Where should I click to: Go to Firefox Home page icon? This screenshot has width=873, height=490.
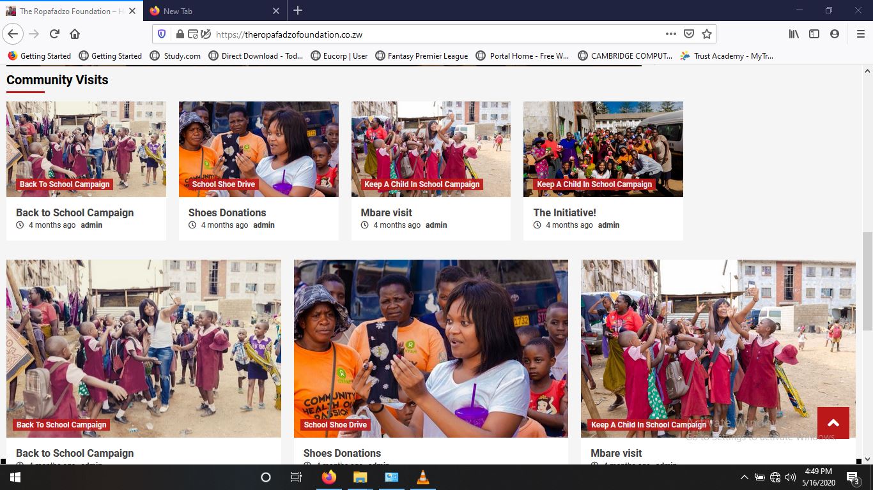tap(75, 34)
